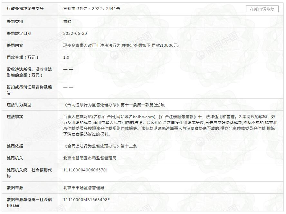Click the 数据来源 row label
The width and height of the screenshot is (286, 214).
click(x=15, y=188)
